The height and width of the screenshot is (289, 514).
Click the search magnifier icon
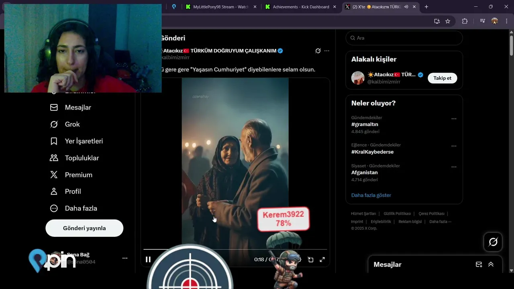353,38
